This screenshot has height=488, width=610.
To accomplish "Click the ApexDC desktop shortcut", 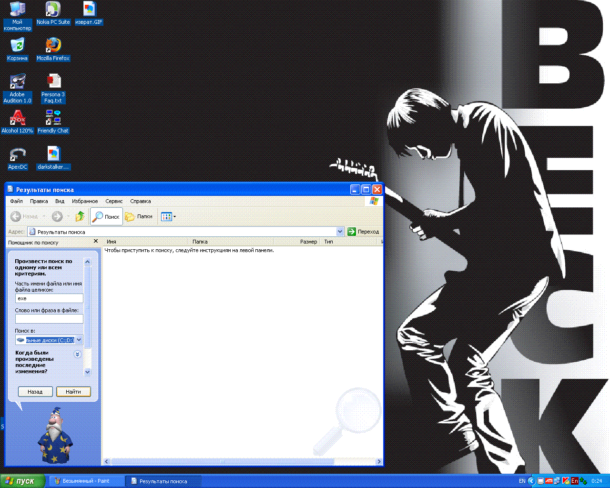I will point(18,156).
